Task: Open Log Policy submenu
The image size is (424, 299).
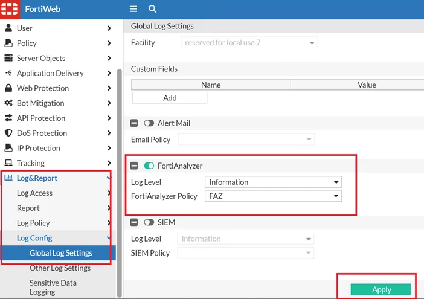Action: pyautogui.click(x=58, y=223)
